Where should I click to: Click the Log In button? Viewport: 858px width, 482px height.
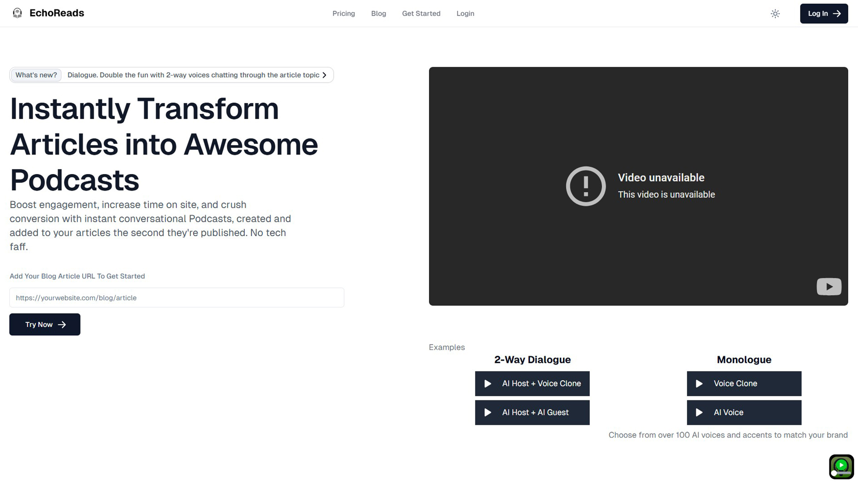click(824, 13)
